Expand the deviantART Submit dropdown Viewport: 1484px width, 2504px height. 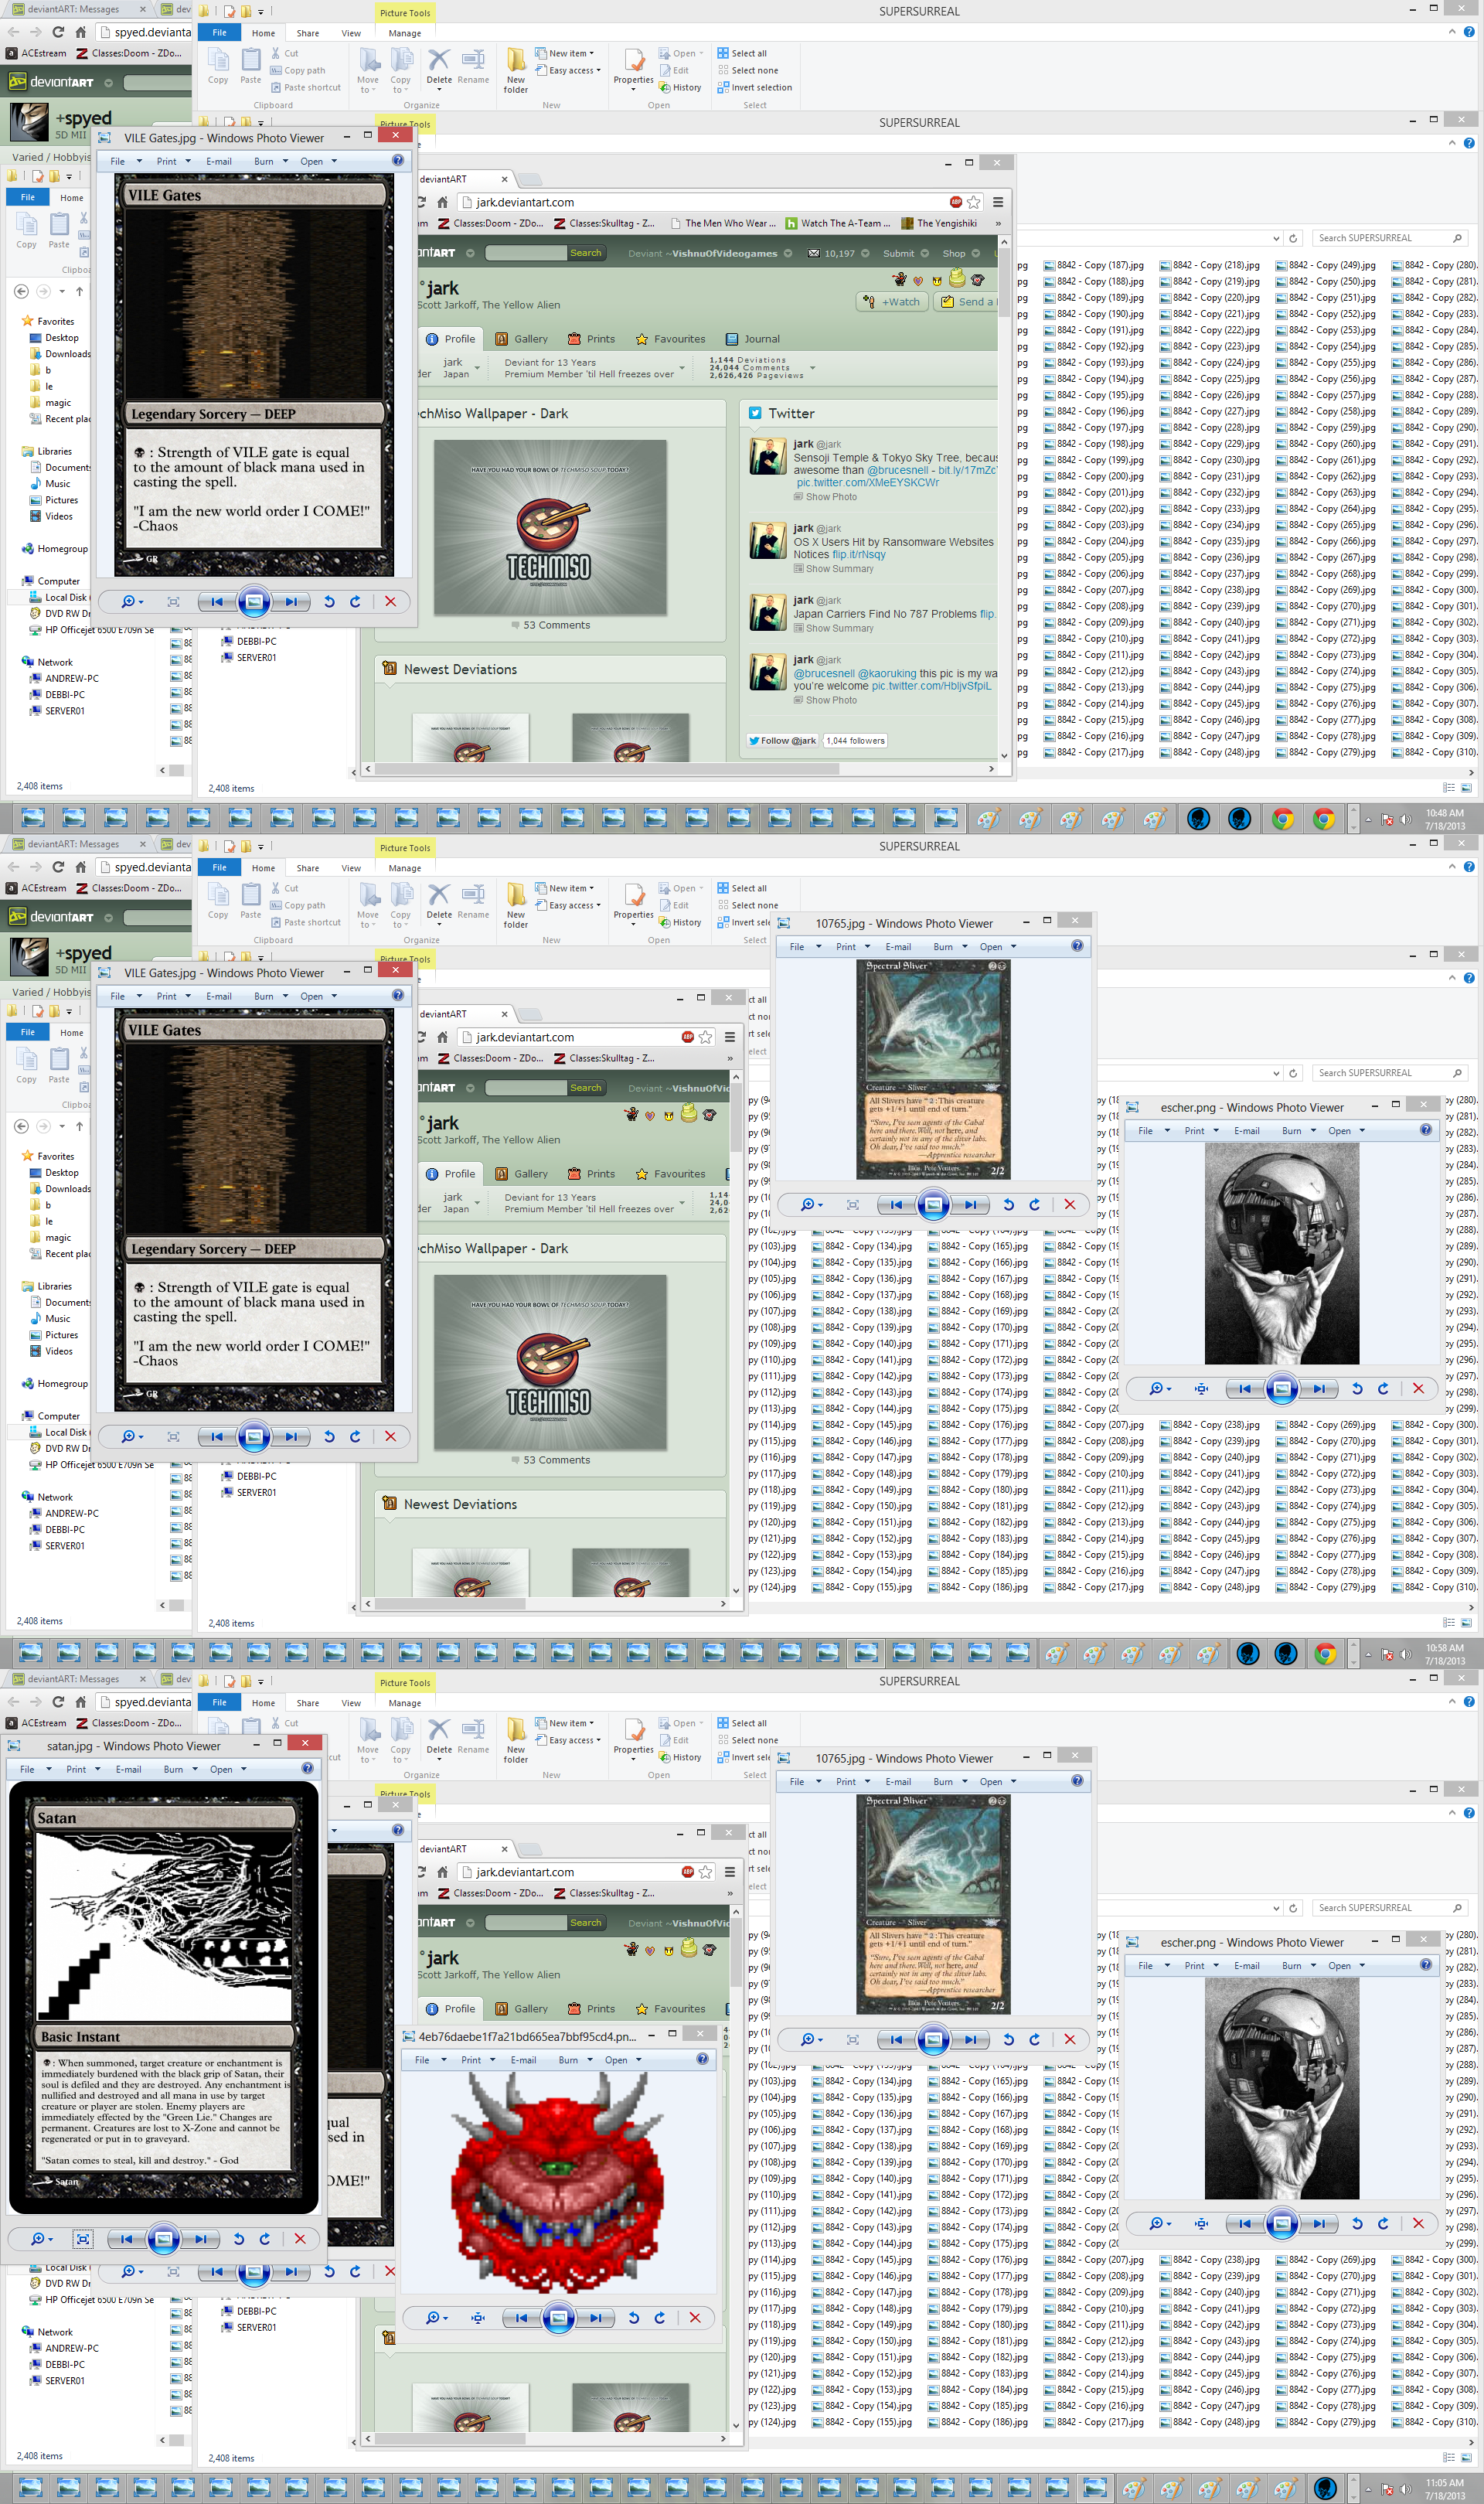click(924, 254)
